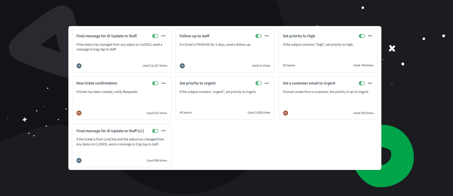Screen dimensions: 453x196
Task: Toggle the New ticket confirmation switch
Action: tap(155, 83)
